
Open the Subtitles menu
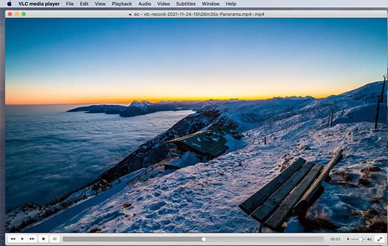(186, 4)
